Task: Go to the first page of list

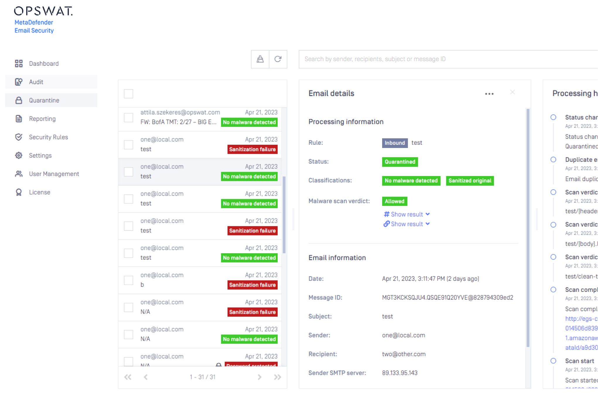Action: tap(128, 377)
